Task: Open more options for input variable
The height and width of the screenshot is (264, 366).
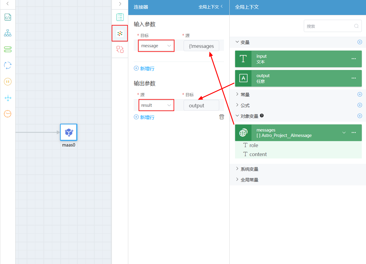Action: [354, 59]
